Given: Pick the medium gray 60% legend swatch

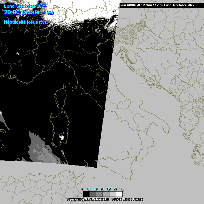Looking at the screenshot, I should point(99,194).
